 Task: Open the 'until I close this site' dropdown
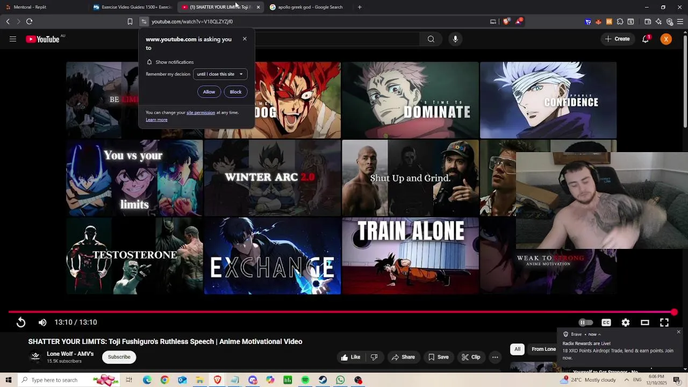220,74
